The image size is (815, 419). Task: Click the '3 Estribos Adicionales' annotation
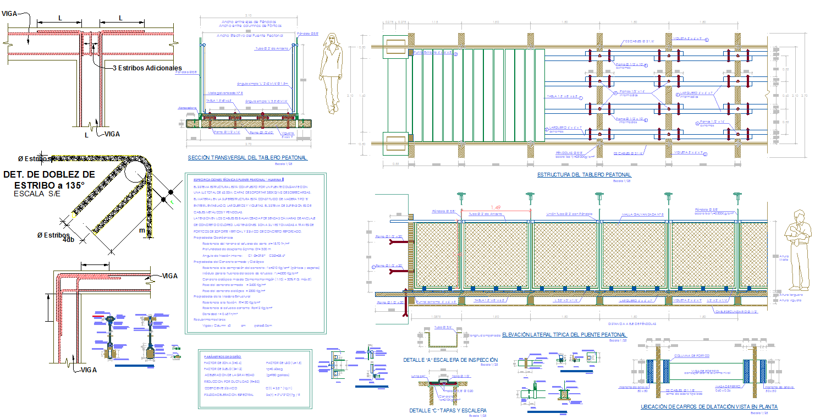tap(146, 68)
